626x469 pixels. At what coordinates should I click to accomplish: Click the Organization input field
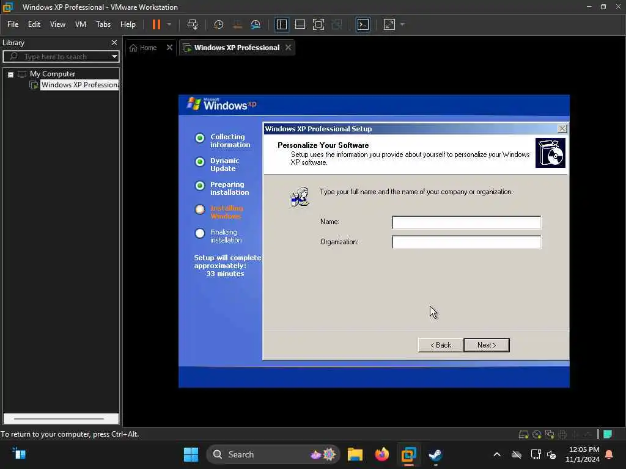coord(466,242)
